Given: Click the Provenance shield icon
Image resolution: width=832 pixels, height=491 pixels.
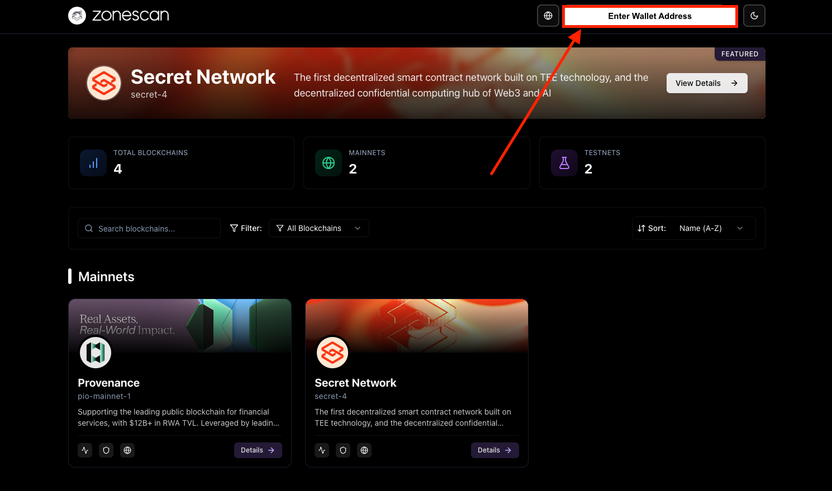Looking at the screenshot, I should tap(106, 450).
